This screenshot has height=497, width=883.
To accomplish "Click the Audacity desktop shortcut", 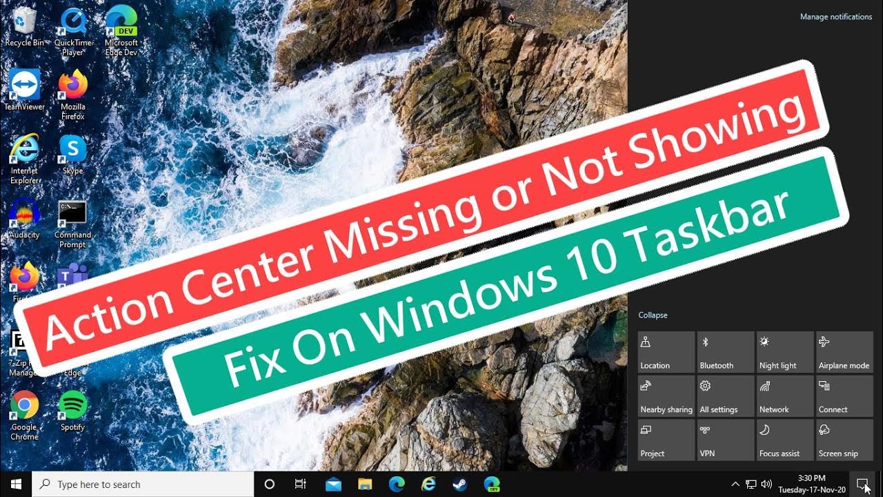I will 25,219.
